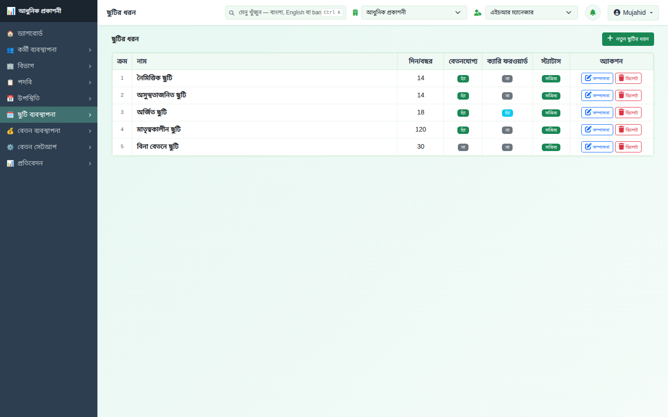Click the notification bell icon

click(x=592, y=13)
